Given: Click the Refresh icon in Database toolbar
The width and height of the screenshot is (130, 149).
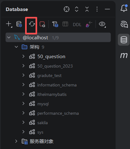Looking at the screenshot, I should pyautogui.click(x=32, y=24).
